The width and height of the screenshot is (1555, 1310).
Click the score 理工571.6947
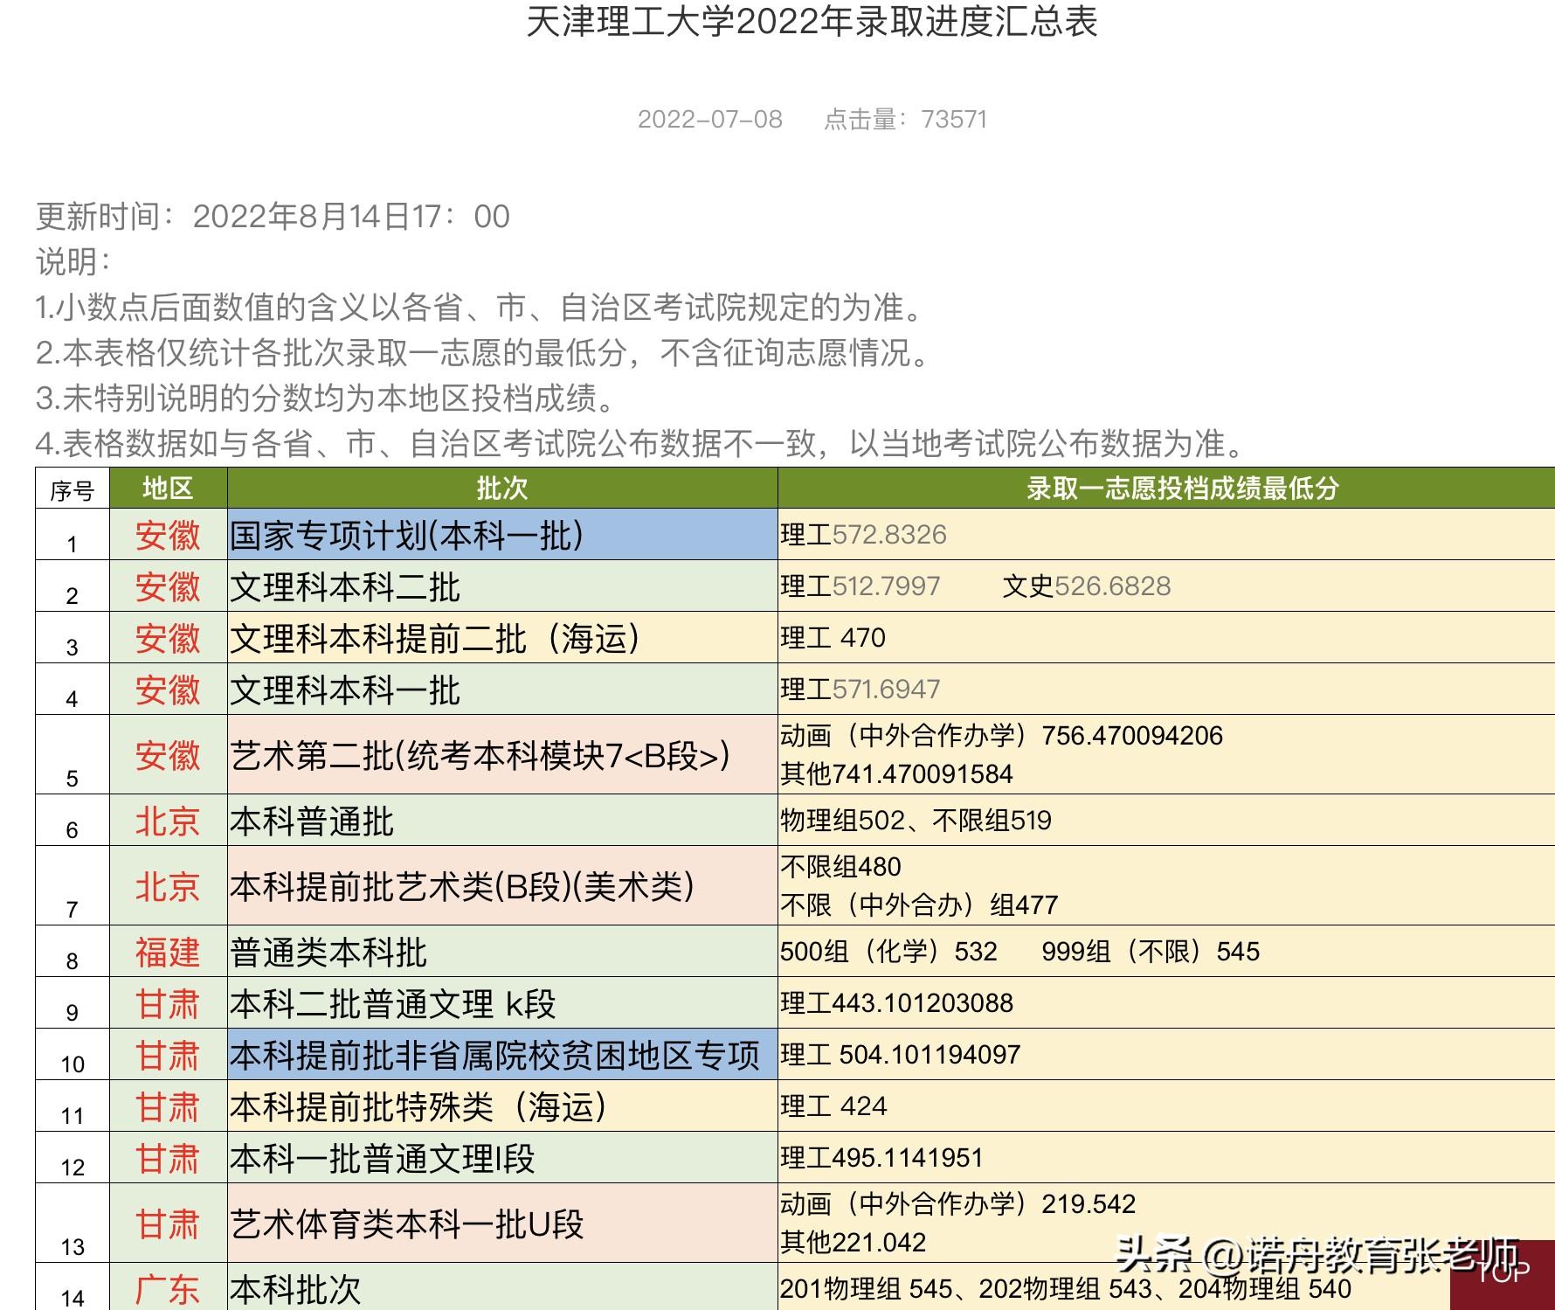860,690
